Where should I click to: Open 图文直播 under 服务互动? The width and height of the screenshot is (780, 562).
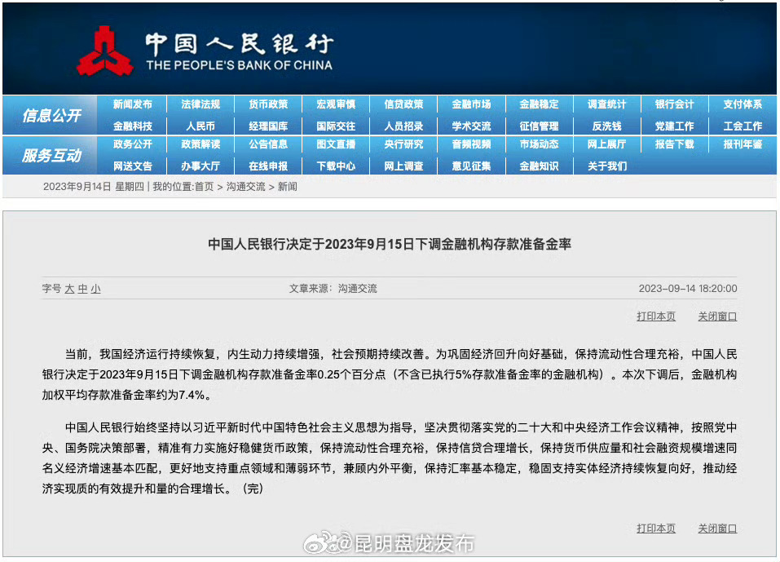pos(336,144)
